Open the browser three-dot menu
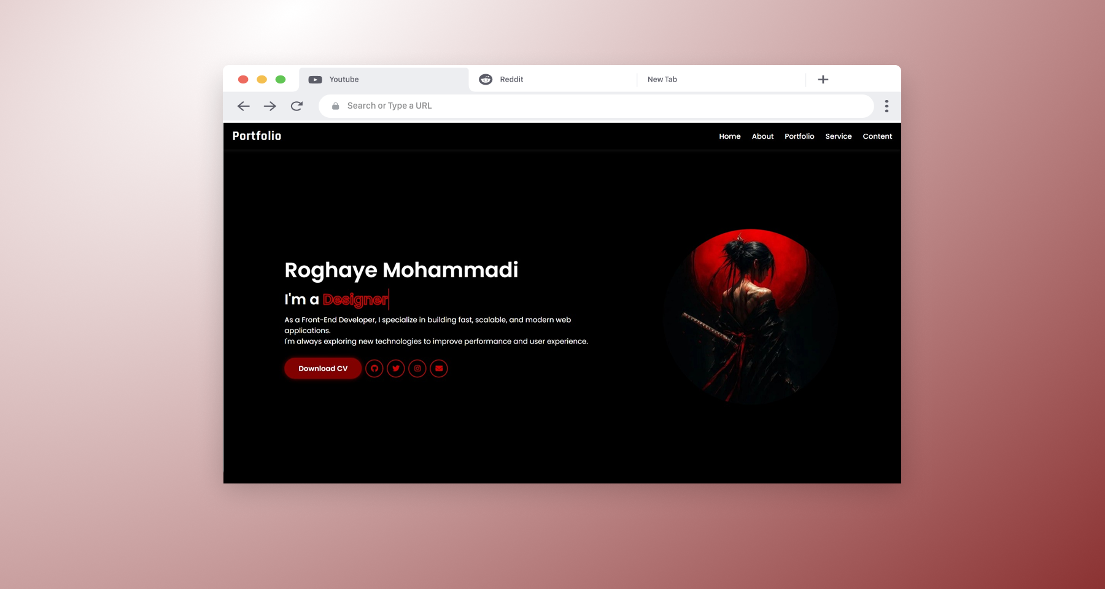The width and height of the screenshot is (1105, 589). (886, 106)
